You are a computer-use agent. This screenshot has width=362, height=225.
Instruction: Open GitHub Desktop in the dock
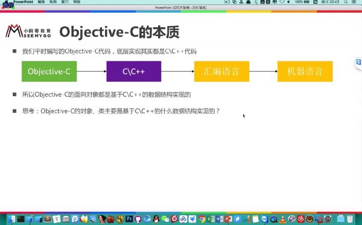coord(138,219)
